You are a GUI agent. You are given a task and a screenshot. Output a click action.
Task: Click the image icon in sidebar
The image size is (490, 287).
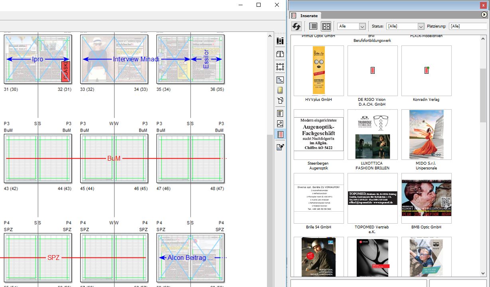point(280,124)
